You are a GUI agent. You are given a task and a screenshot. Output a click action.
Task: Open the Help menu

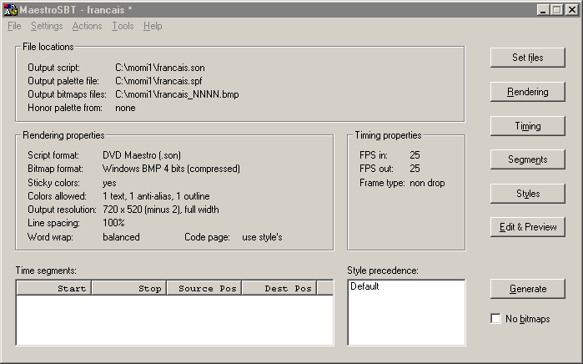point(153,26)
